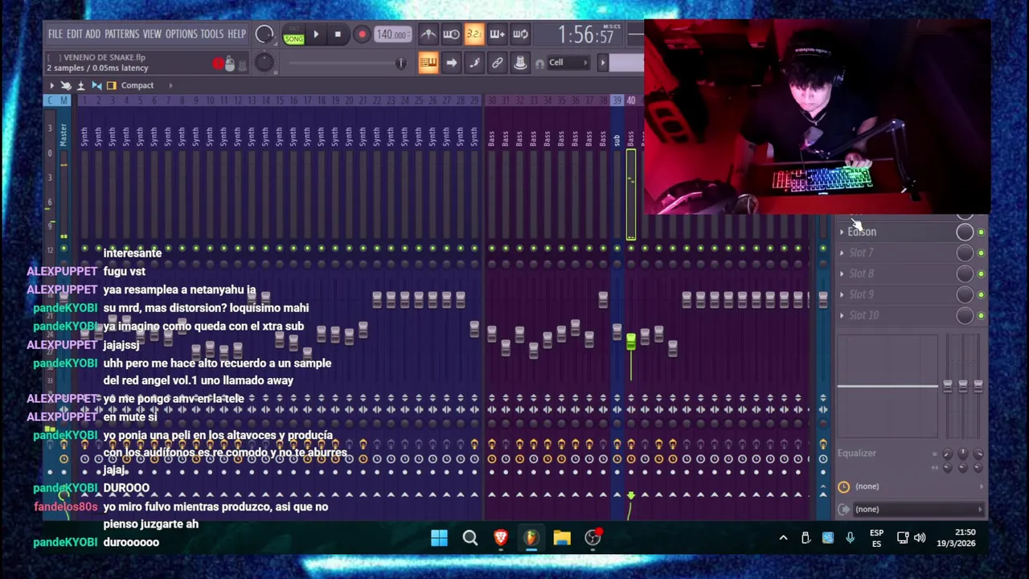
Task: Open the Brave browser from the taskbar
Action: pos(501,538)
